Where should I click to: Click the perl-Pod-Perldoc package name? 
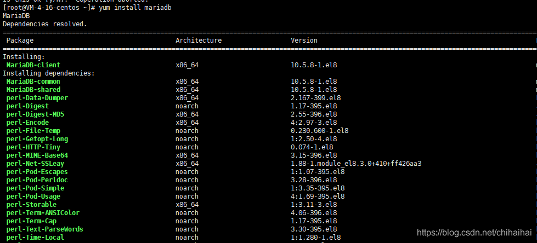(37, 180)
